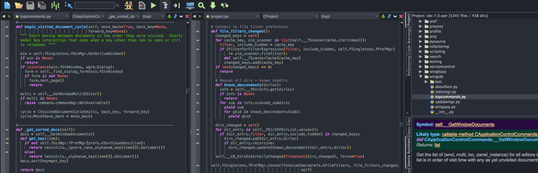Click into the toolbar search input field
The width and height of the screenshot is (538, 173).
coord(94,5)
